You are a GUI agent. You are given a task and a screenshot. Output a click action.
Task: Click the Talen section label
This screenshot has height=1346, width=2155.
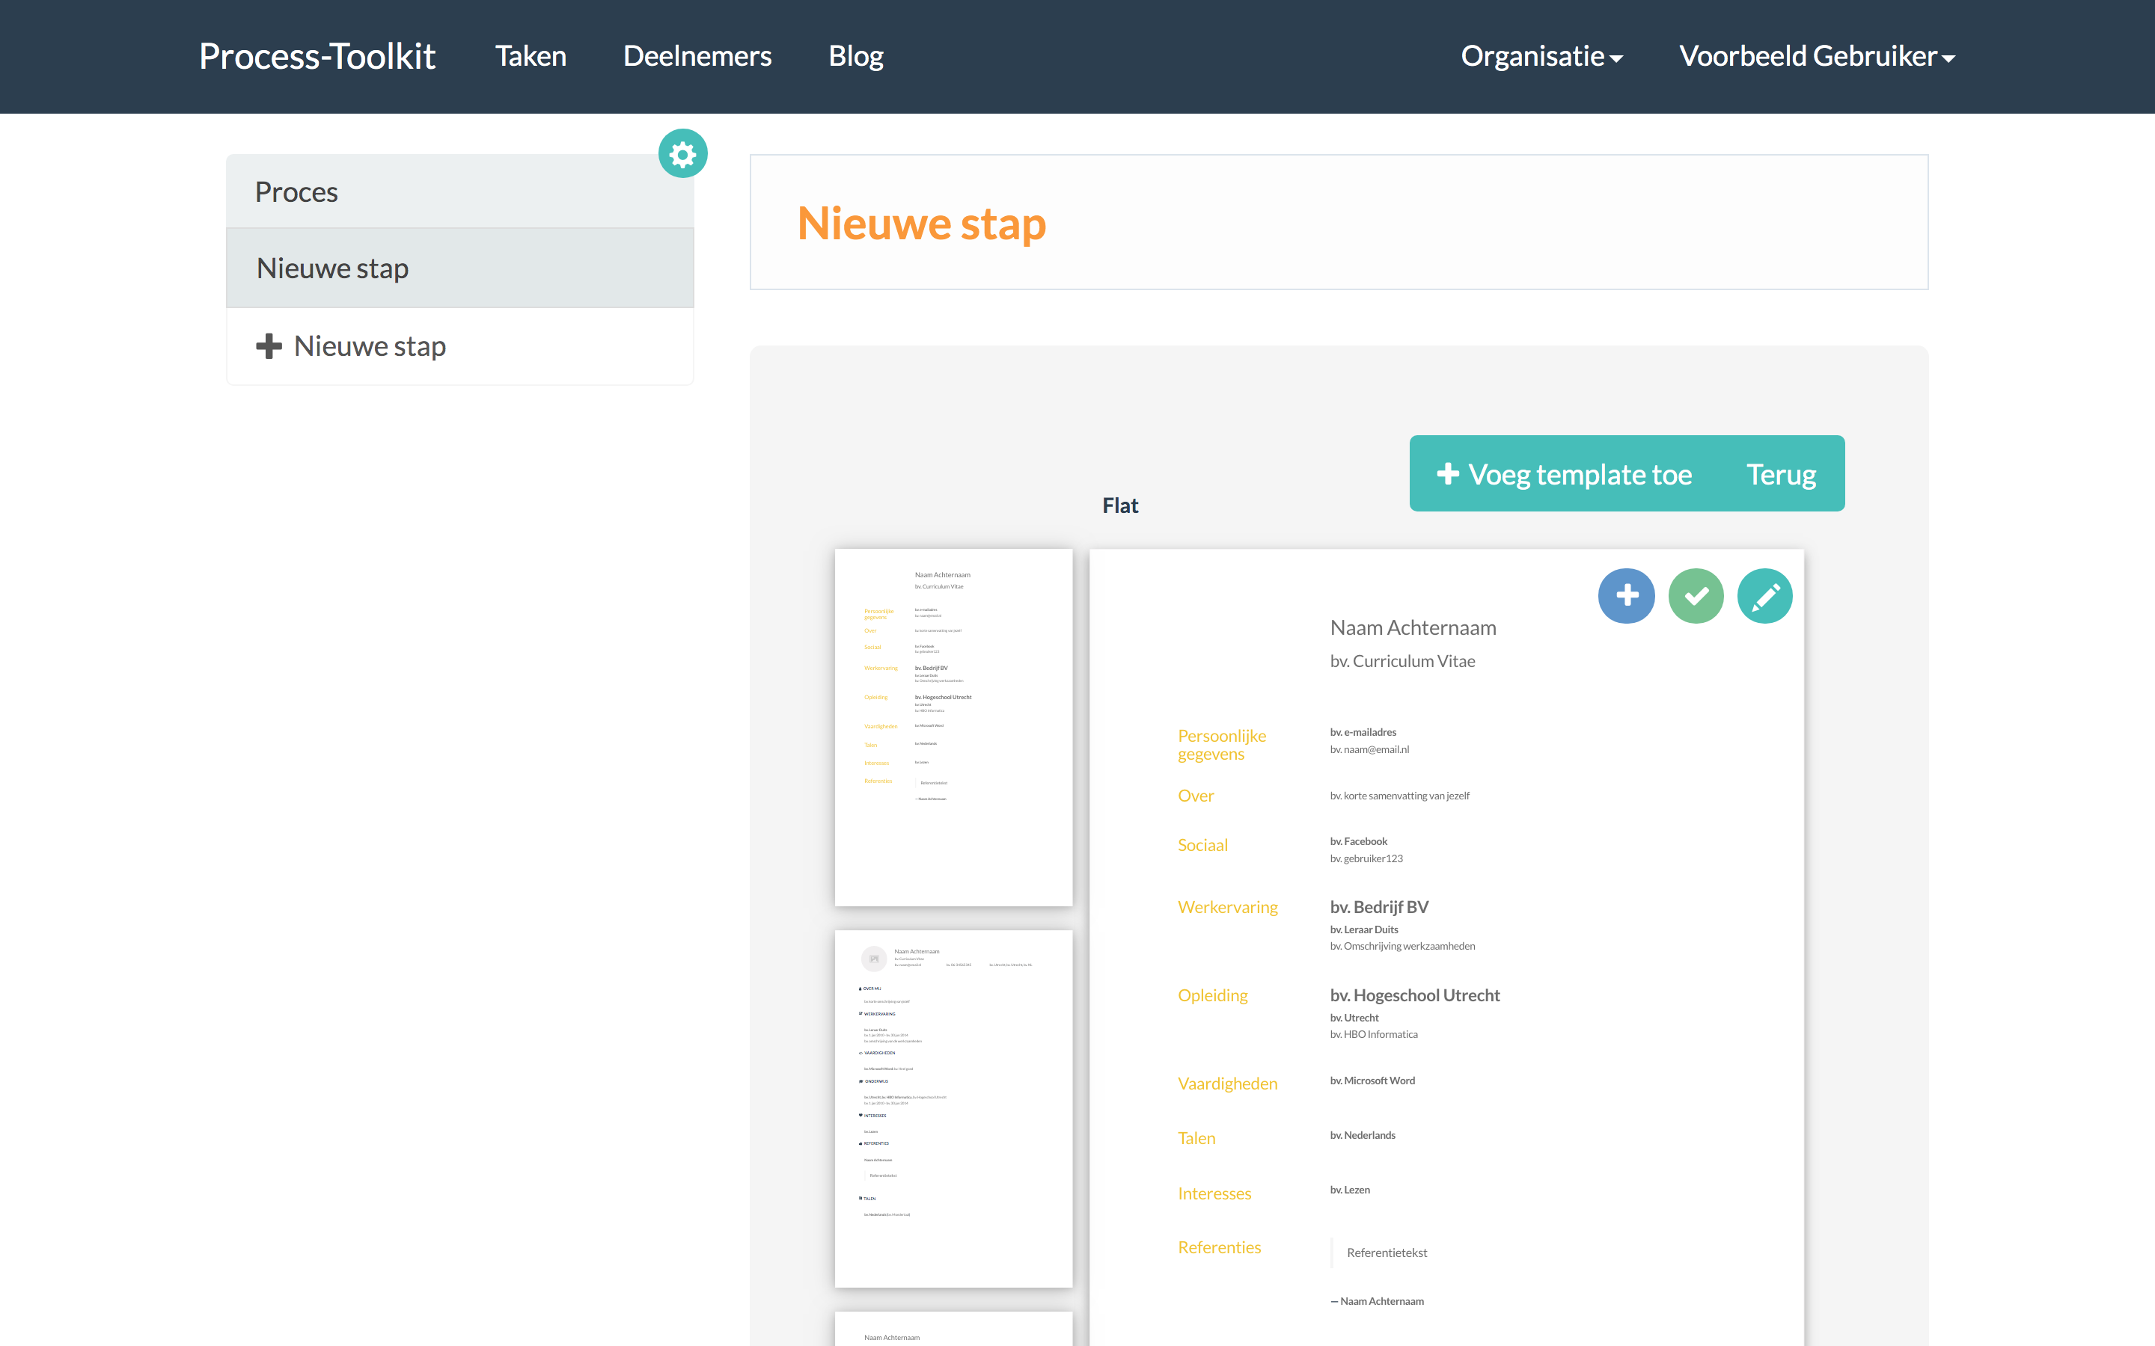point(1196,1137)
